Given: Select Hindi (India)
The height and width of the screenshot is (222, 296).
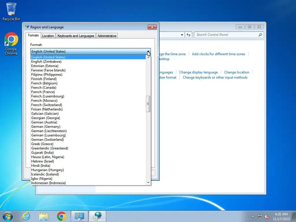Looking at the screenshot, I should [88, 166].
